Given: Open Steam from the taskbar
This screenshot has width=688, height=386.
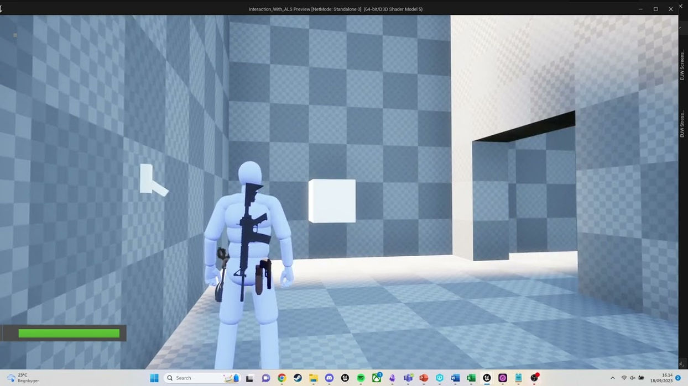Looking at the screenshot, I should (298, 378).
